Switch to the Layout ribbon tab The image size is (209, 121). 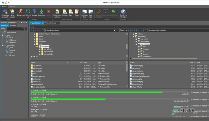(x=13, y=7)
